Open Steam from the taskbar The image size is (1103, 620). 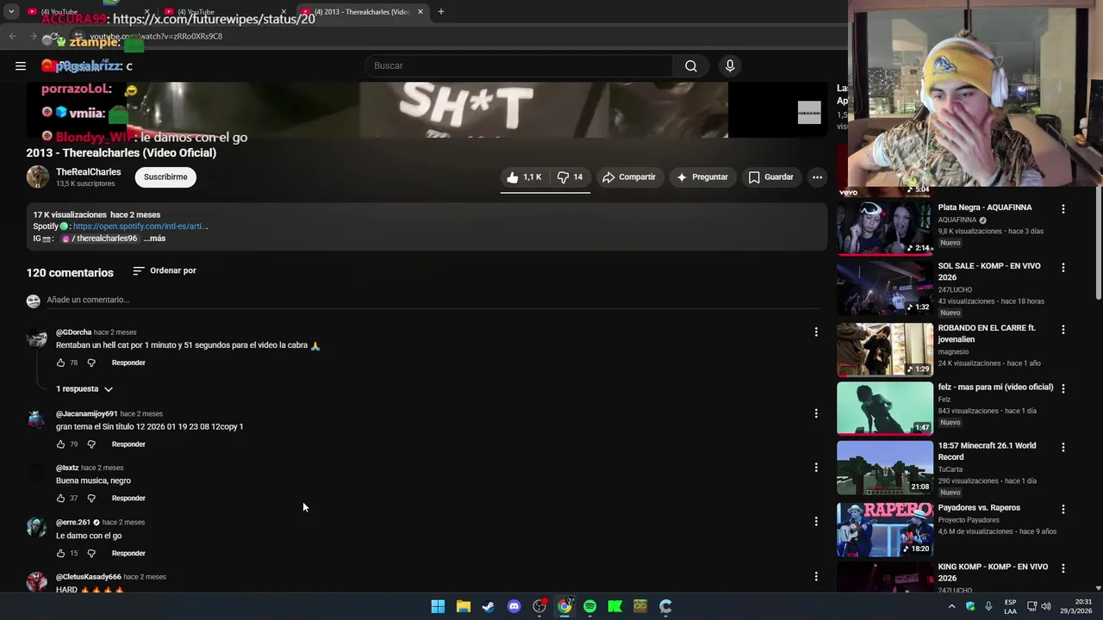click(x=489, y=606)
